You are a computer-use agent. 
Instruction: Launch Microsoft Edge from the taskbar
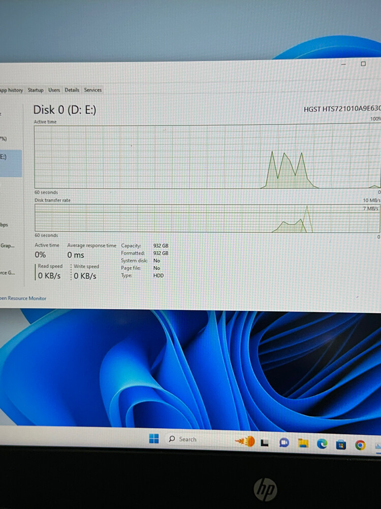(322, 444)
